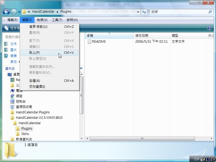The height and width of the screenshot is (162, 216).
Task: Click the 資料夾 pane header label
Action: 10,69
